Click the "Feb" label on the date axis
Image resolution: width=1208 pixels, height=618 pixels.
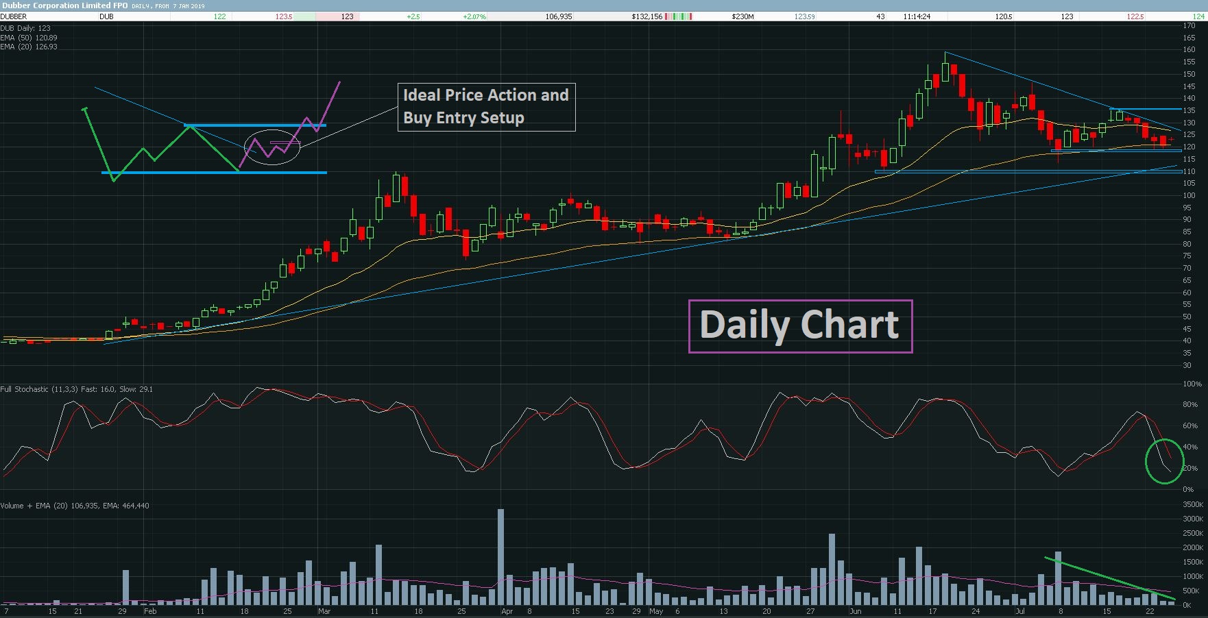point(150,611)
